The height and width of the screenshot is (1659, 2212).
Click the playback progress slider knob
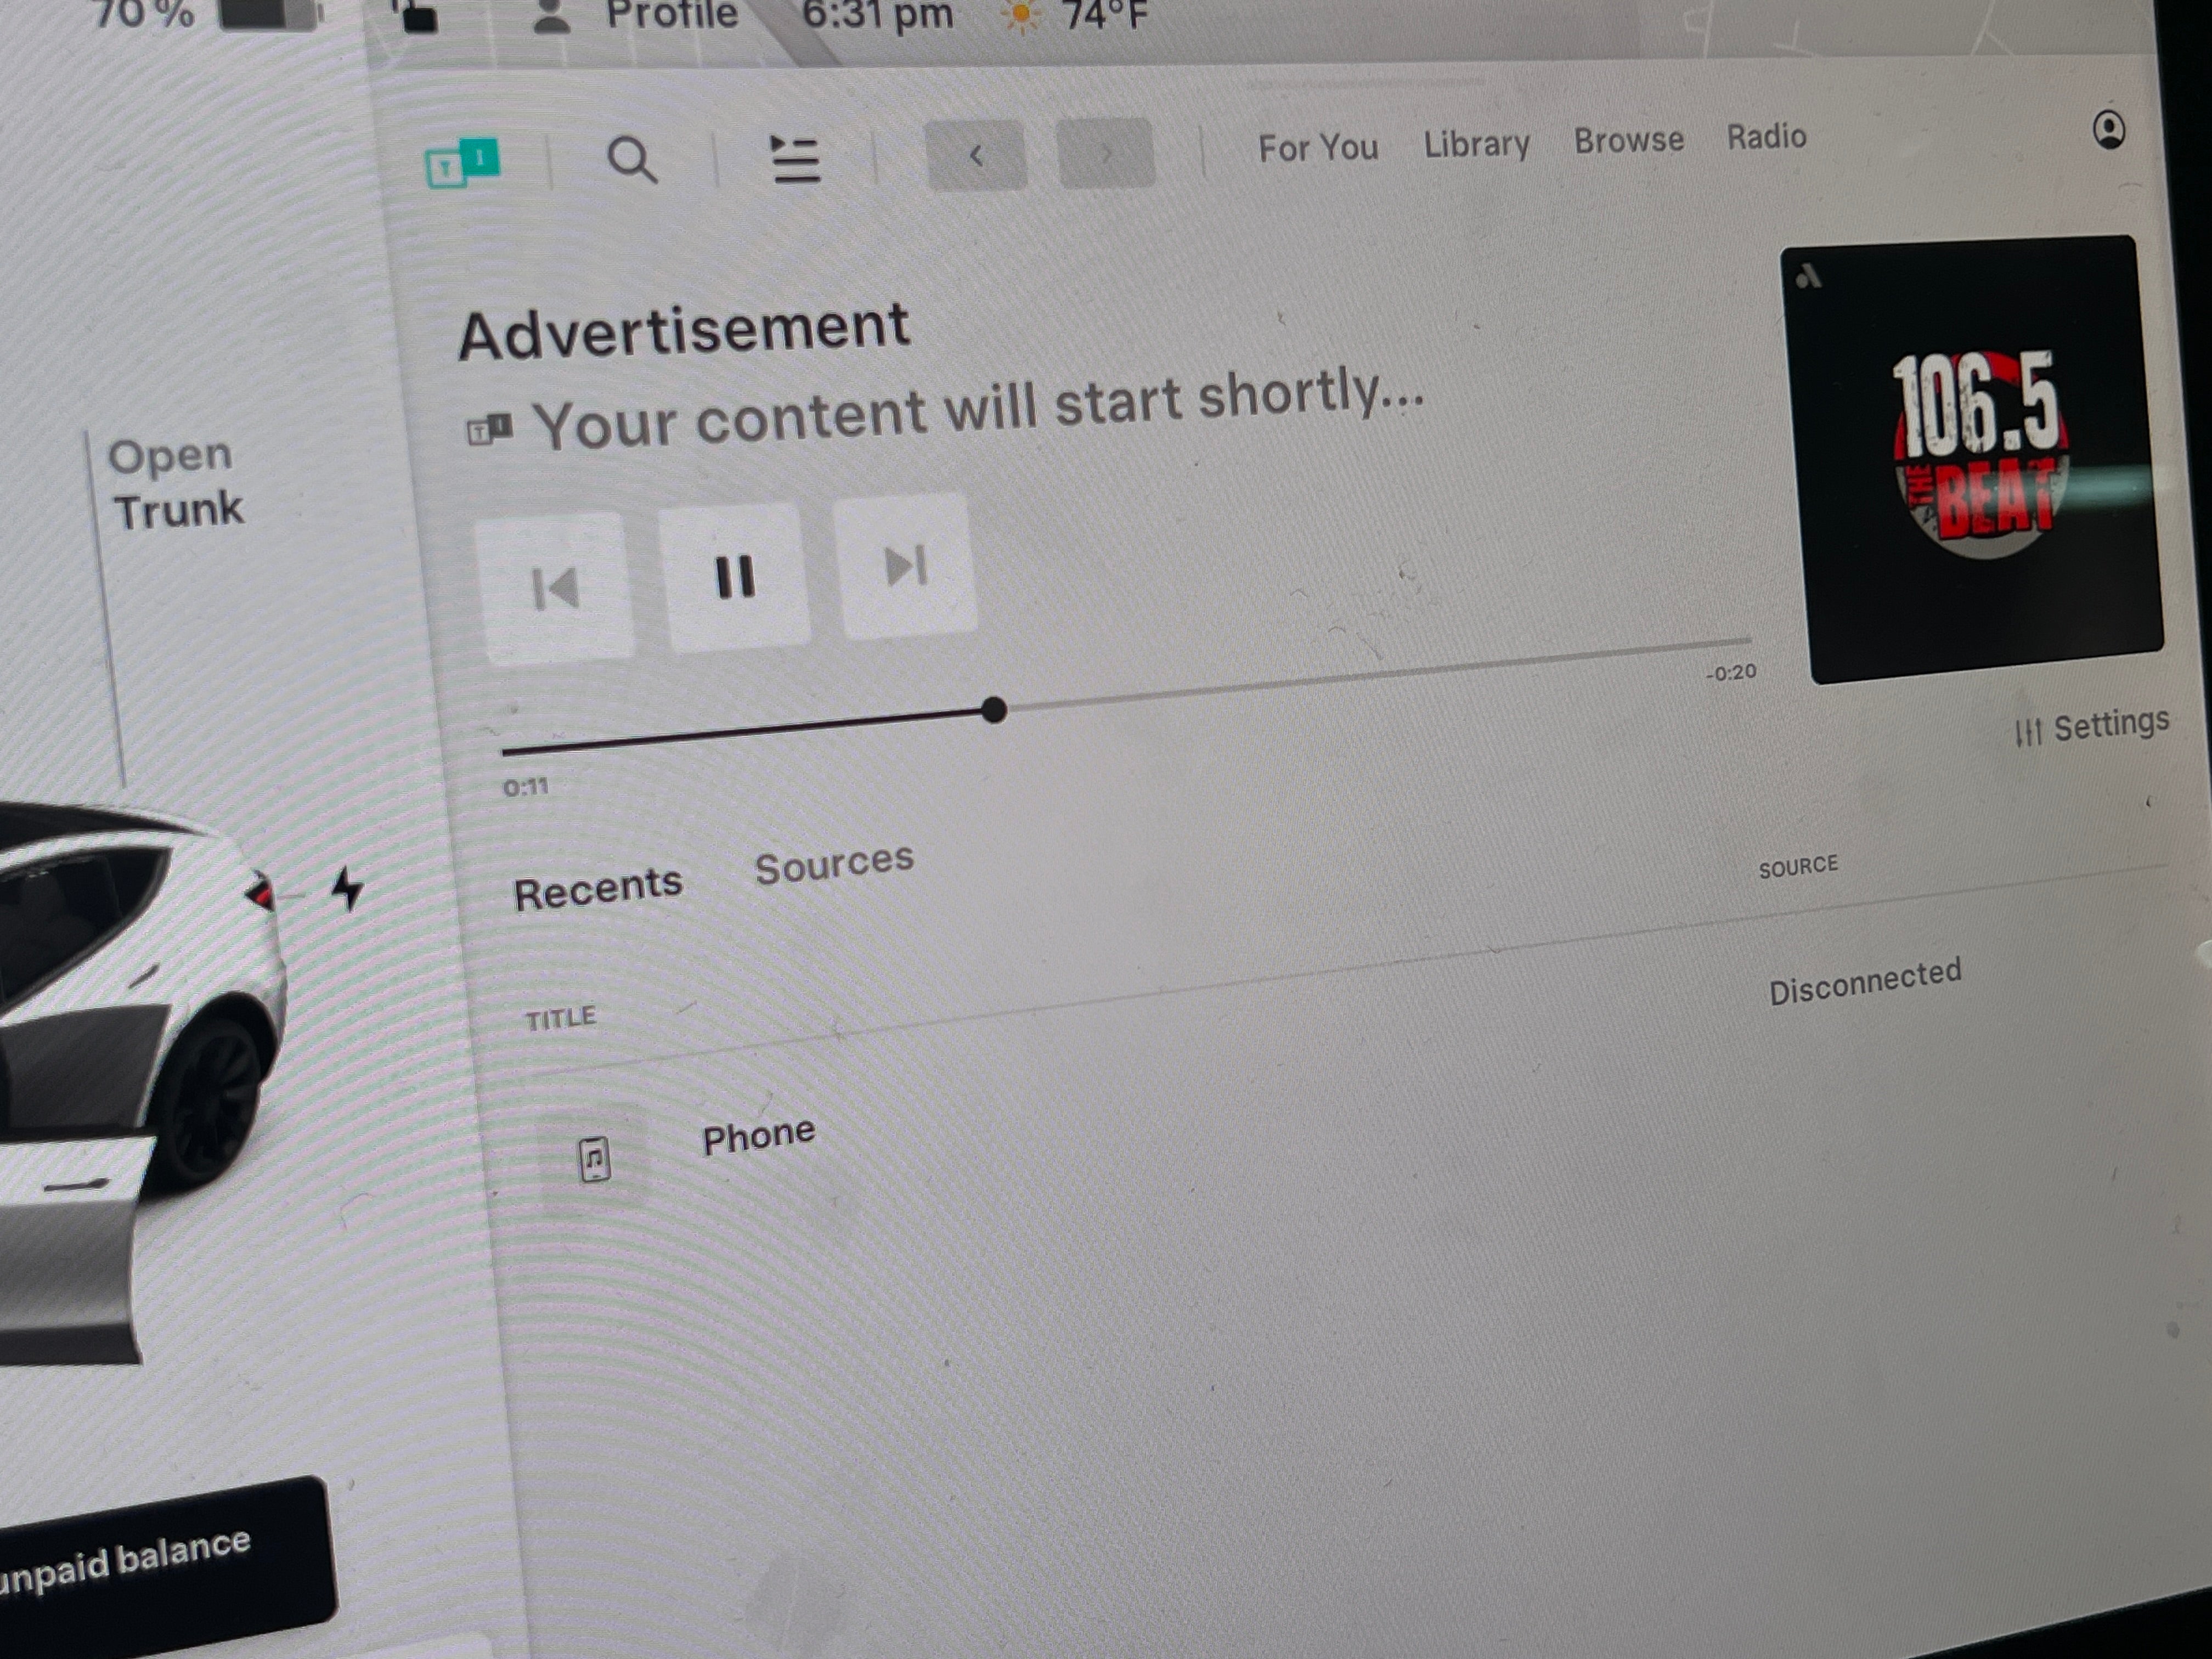coord(993,710)
